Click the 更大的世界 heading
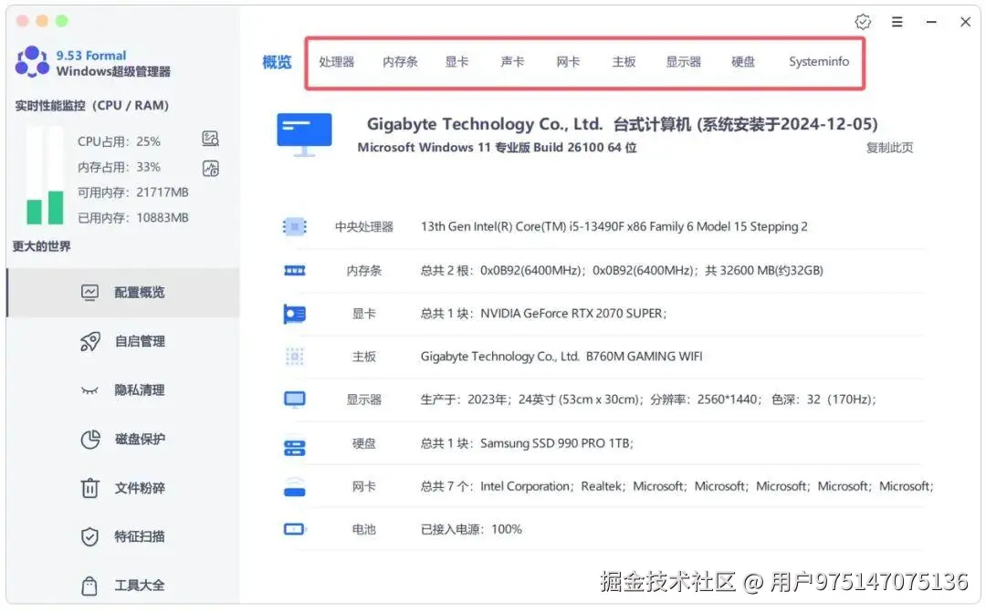 [x=41, y=246]
